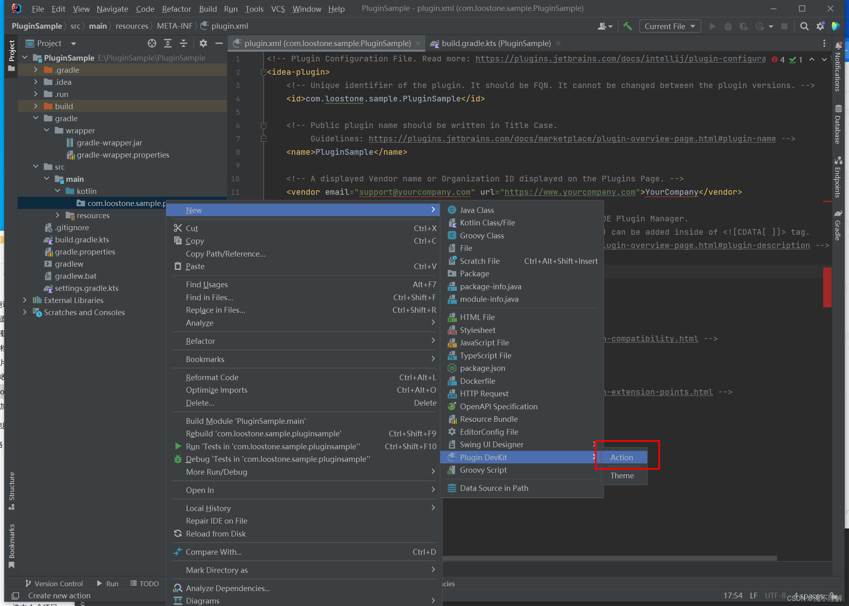Switch to build.gradle.kts editor tab

(496, 43)
